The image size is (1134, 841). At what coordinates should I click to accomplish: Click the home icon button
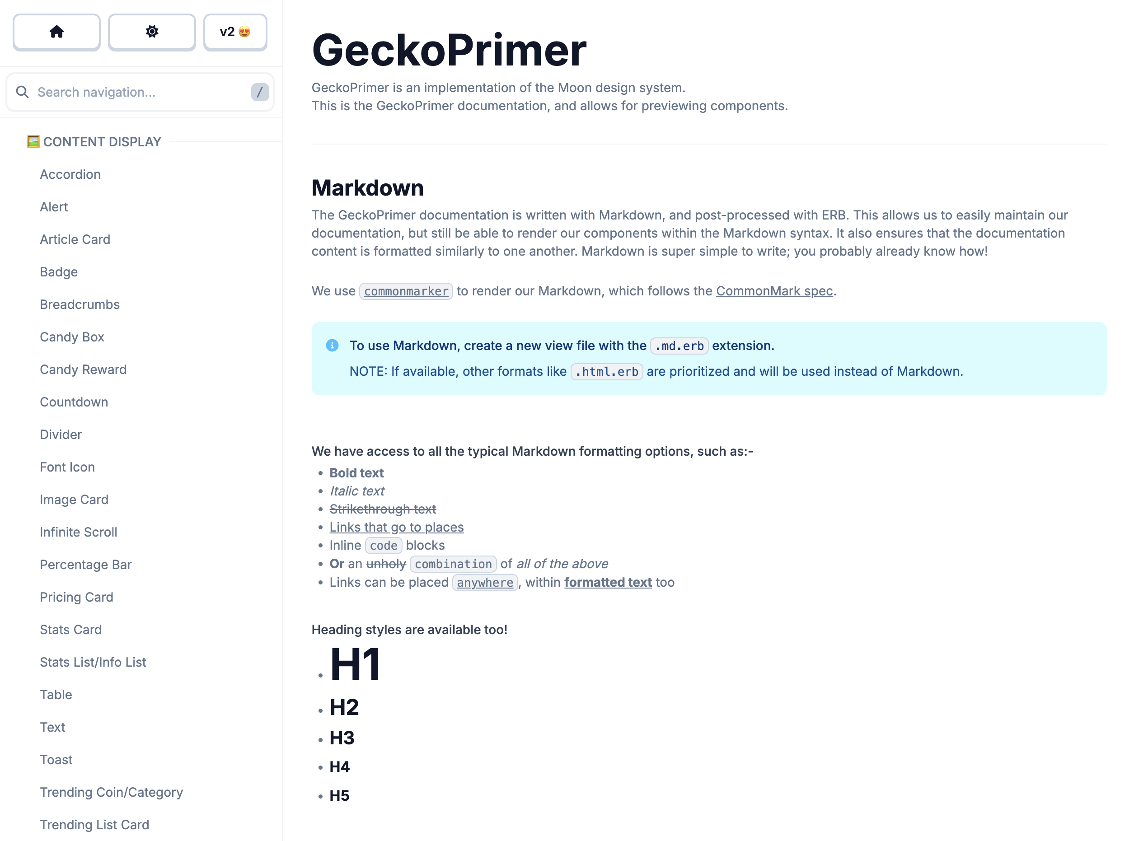click(x=57, y=32)
